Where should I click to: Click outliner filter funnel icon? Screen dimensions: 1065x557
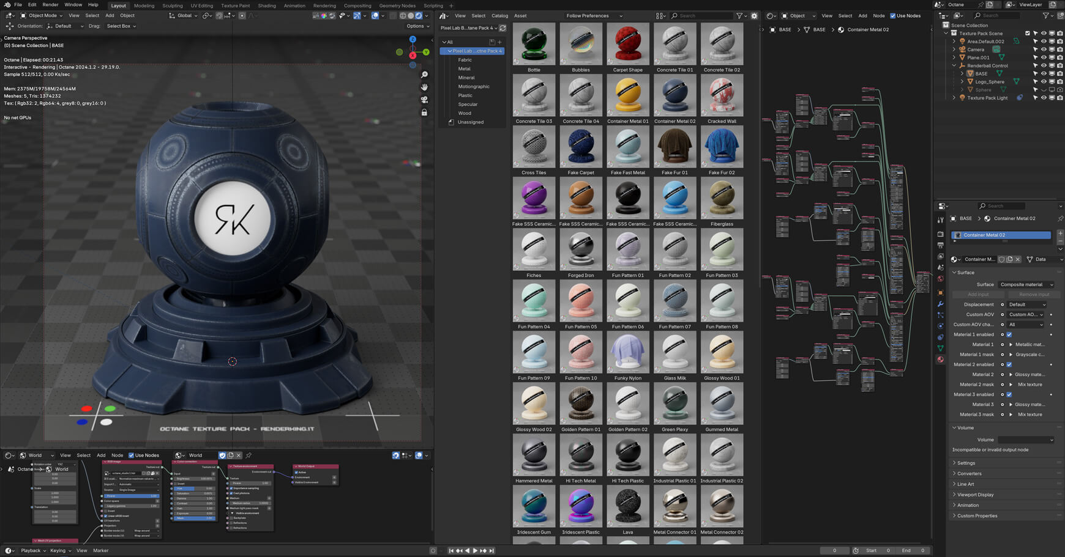[1046, 15]
